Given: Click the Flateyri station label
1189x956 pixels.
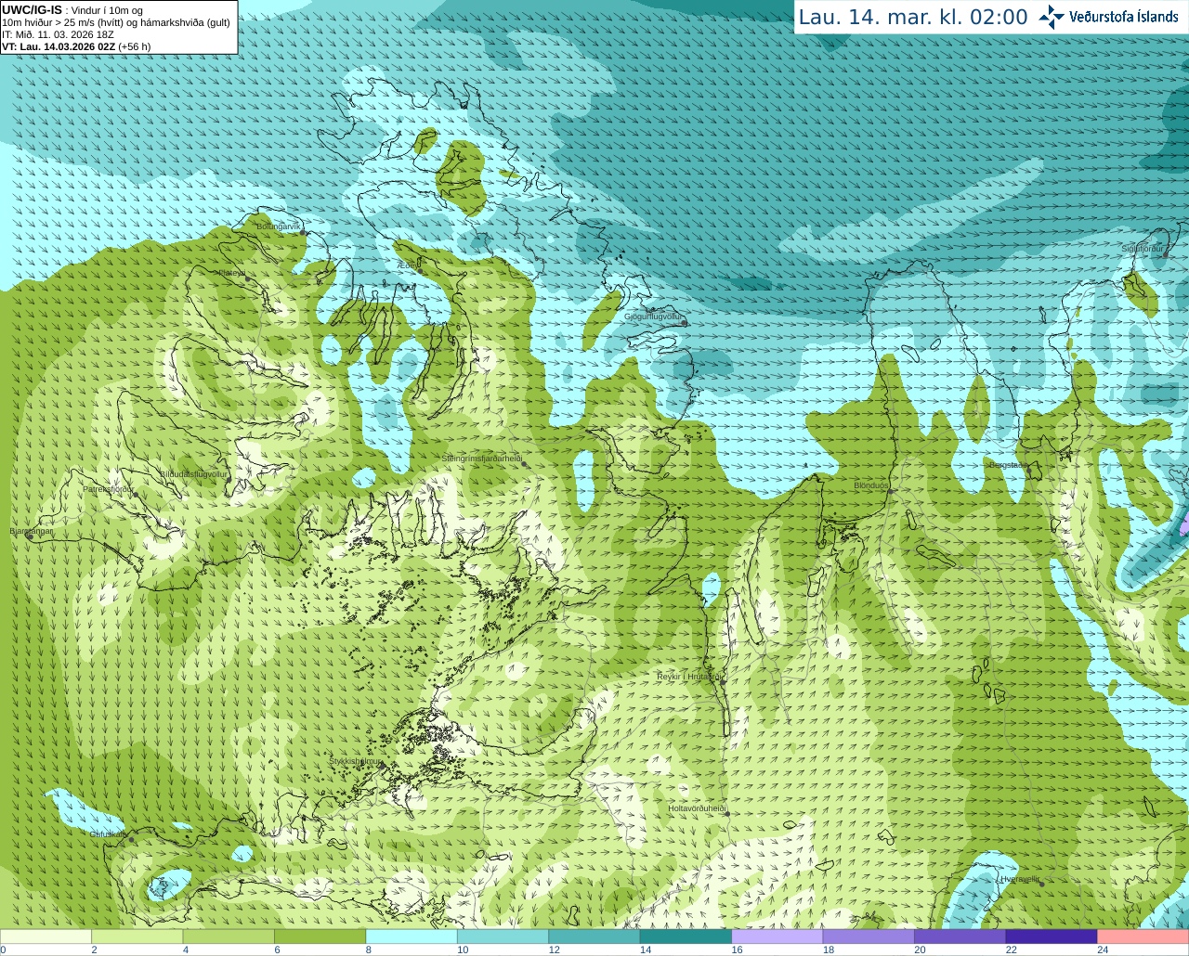Looking at the screenshot, I should 231,273.
